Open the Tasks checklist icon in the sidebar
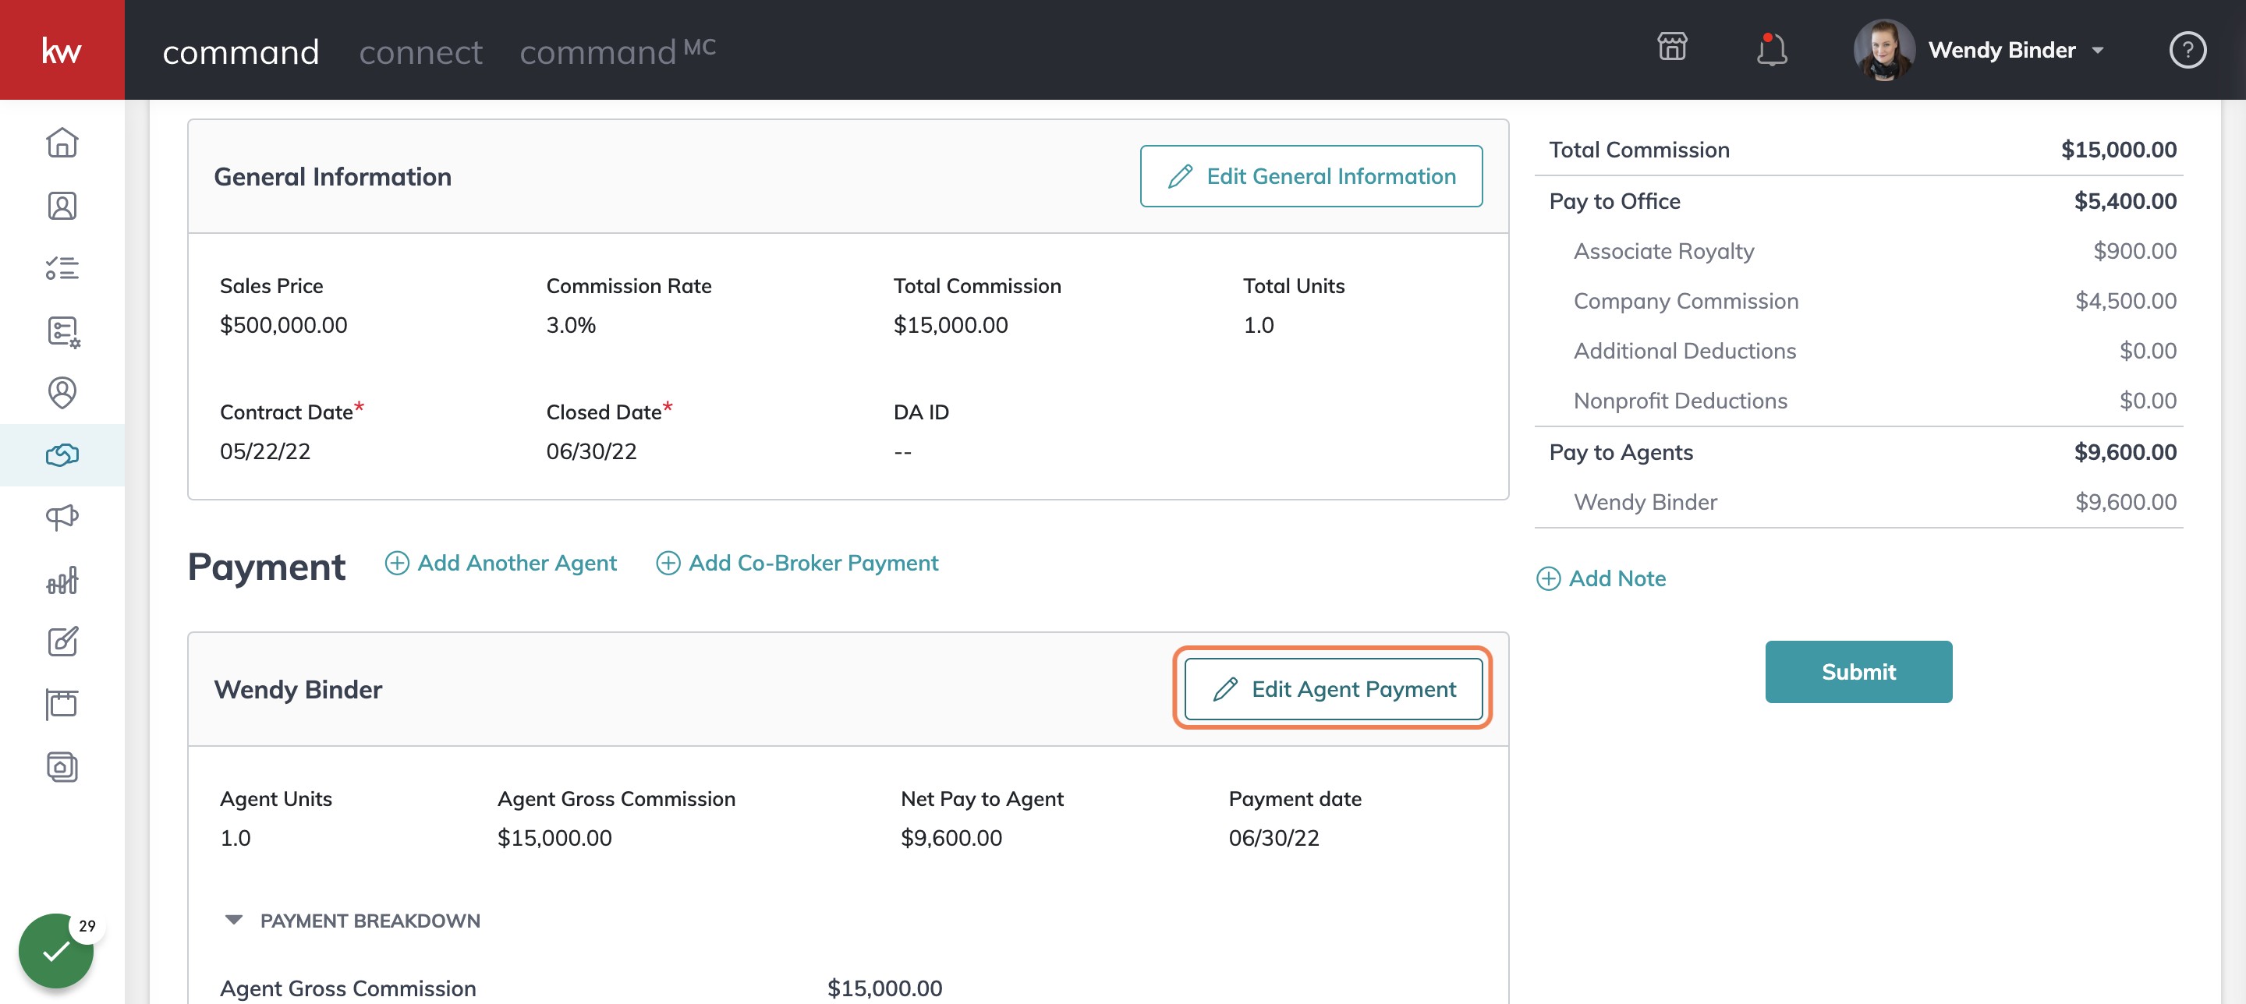The height and width of the screenshot is (1004, 2246). tap(62, 267)
